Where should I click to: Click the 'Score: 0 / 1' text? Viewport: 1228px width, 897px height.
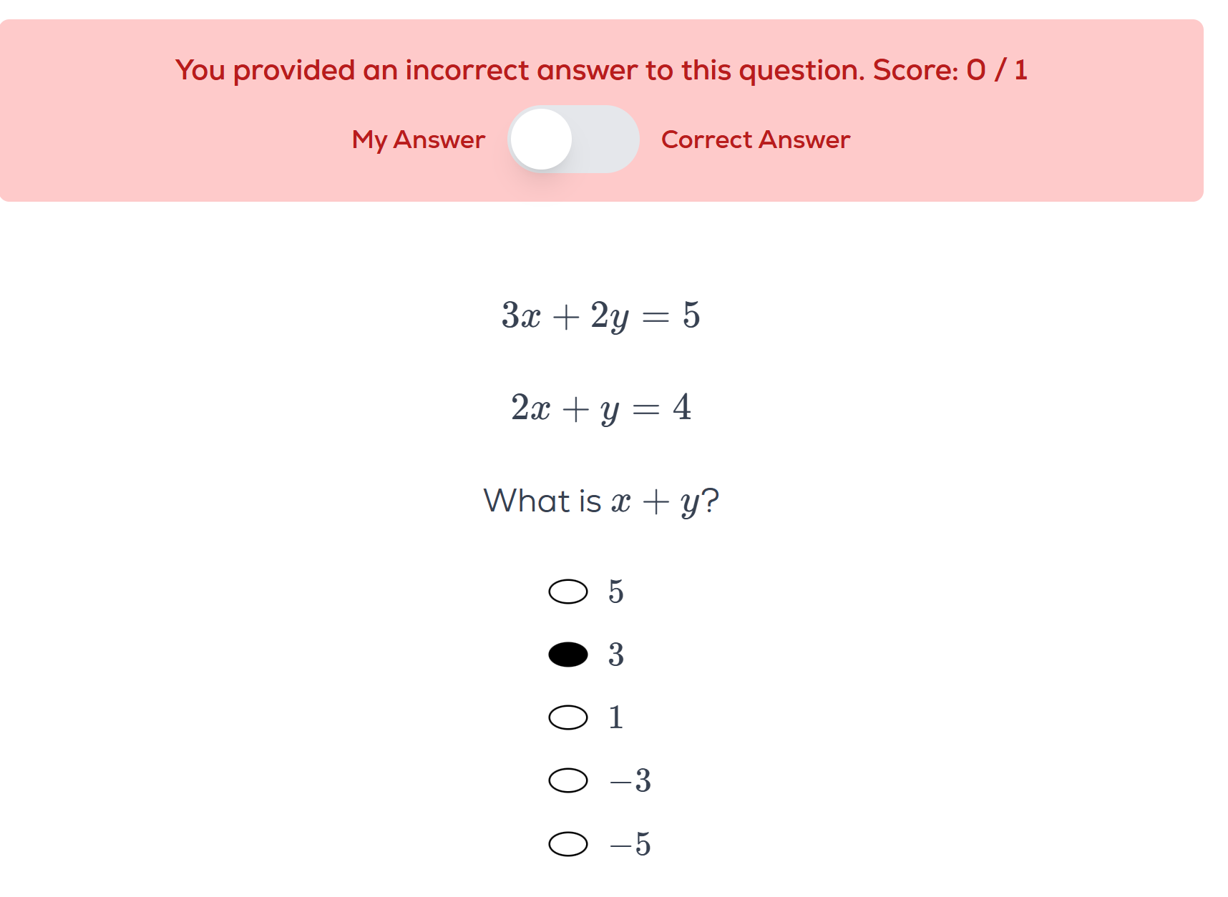tap(950, 70)
